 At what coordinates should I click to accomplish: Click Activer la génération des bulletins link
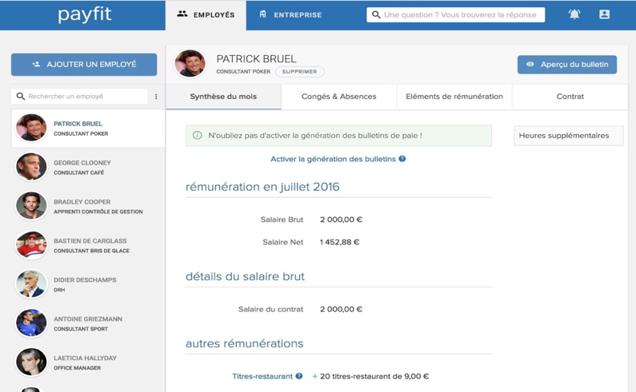(333, 159)
